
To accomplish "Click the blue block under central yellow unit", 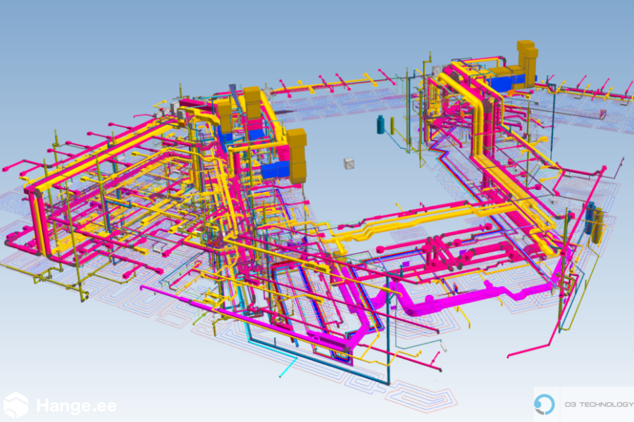I will pos(273,170).
